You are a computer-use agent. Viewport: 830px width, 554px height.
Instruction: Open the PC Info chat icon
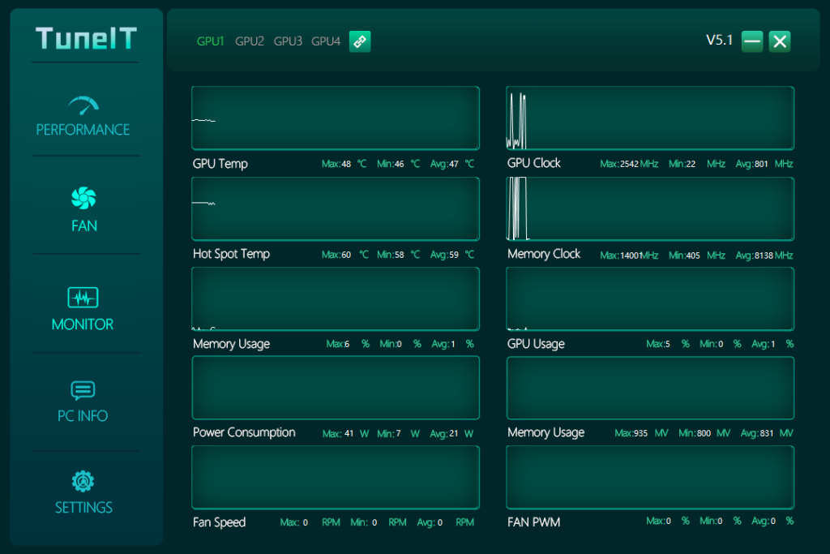(83, 390)
